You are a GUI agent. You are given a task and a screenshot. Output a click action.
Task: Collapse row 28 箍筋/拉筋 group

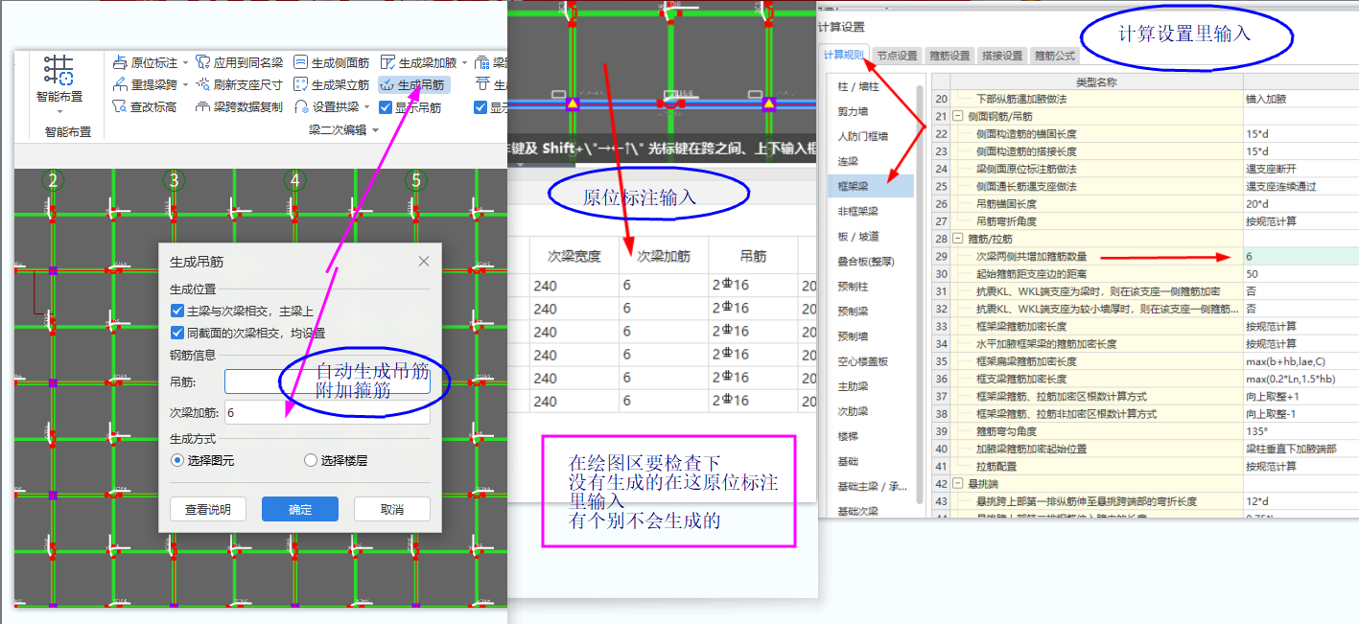(957, 239)
